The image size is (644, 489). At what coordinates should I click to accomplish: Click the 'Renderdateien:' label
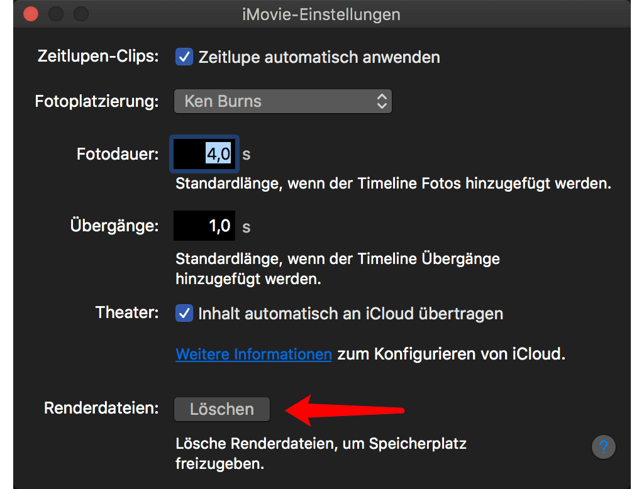101,408
